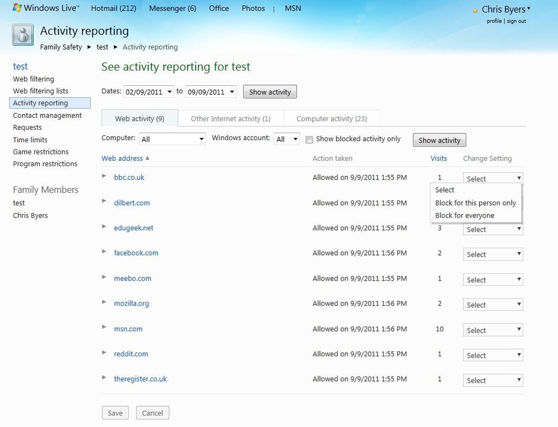Open Photos in top navigation
The image size is (558, 427).
(253, 8)
